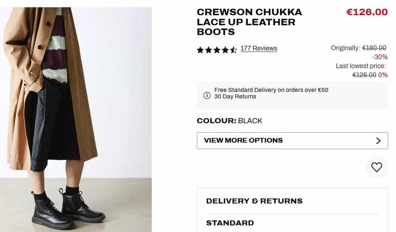
Task: Click the first rating star
Action: [x=200, y=50]
